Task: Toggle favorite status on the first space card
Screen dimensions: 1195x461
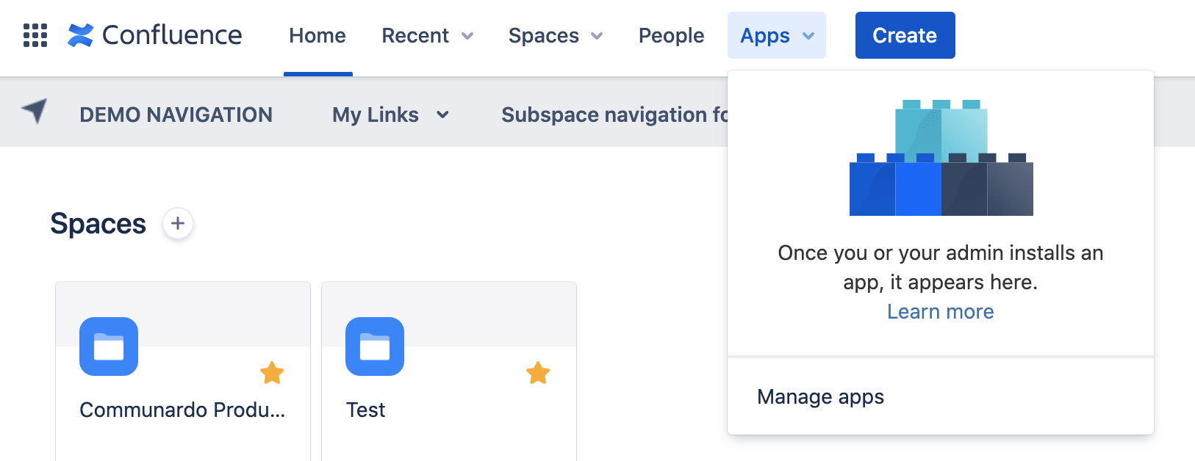Action: pos(272,374)
